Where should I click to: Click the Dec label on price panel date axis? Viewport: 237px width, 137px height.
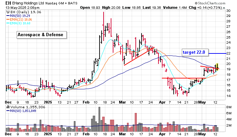8,102
